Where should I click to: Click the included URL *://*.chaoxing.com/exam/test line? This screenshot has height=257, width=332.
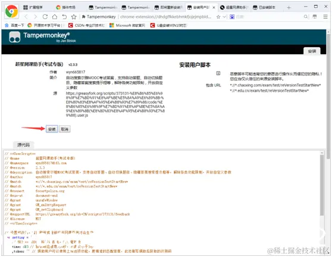(x=275, y=85)
